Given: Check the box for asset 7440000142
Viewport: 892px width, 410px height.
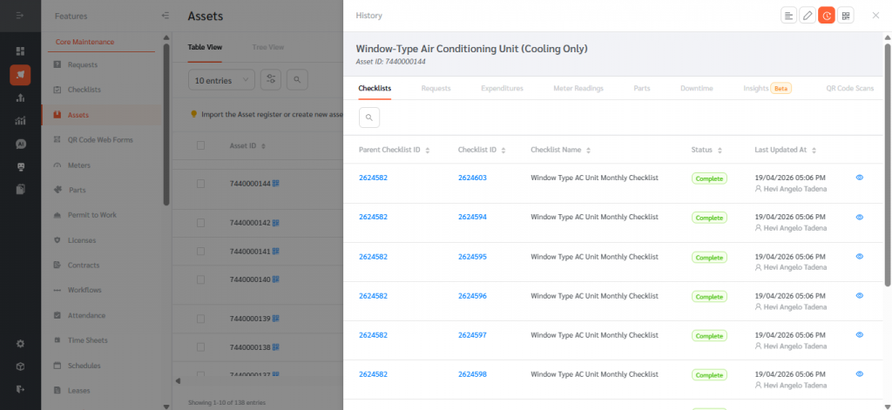Looking at the screenshot, I should coord(201,224).
